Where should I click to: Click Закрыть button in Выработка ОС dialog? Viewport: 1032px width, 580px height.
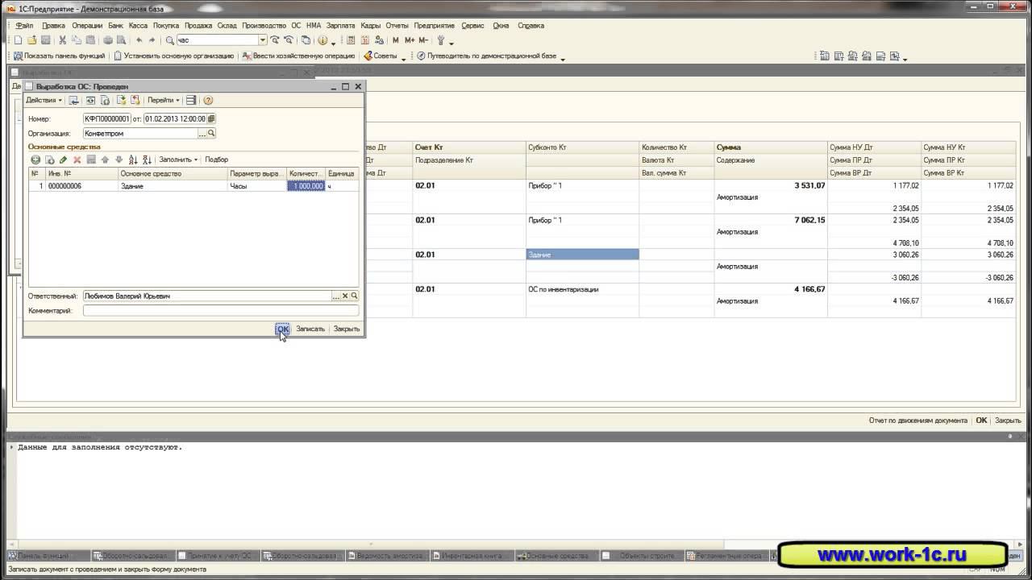(x=347, y=329)
